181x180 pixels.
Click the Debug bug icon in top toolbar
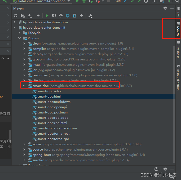(x=84, y=1)
